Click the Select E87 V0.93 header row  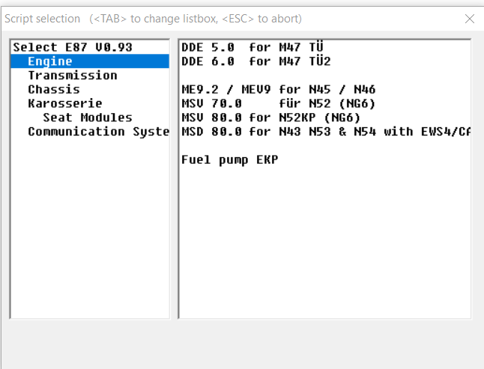[73, 47]
